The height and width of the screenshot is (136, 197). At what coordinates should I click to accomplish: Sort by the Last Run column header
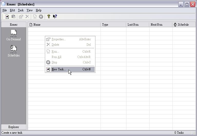pyautogui.click(x=138, y=25)
